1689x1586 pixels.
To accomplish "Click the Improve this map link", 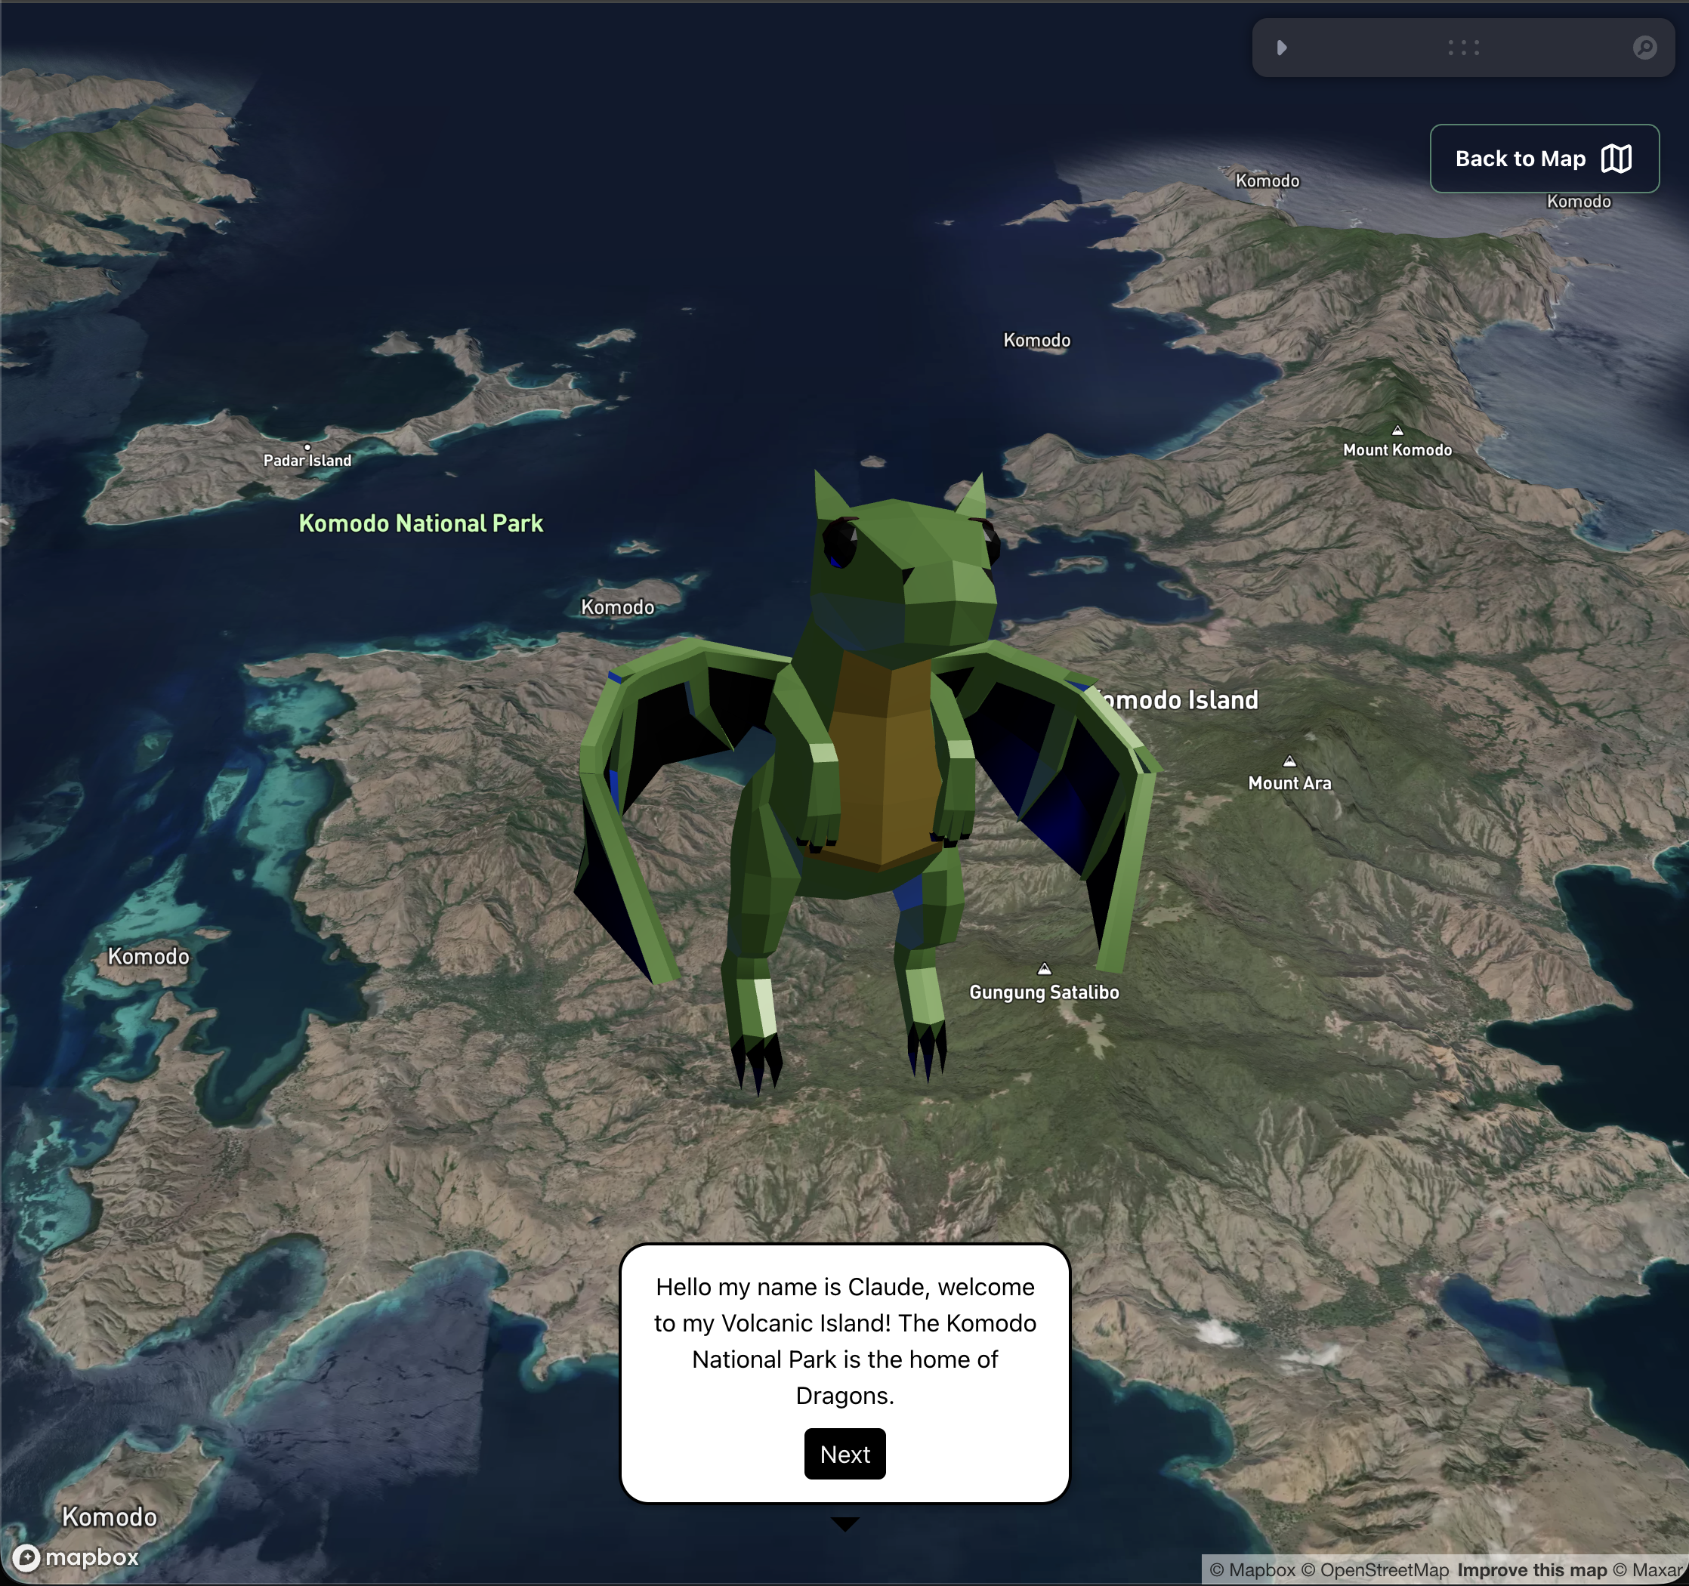I will pos(1531,1571).
